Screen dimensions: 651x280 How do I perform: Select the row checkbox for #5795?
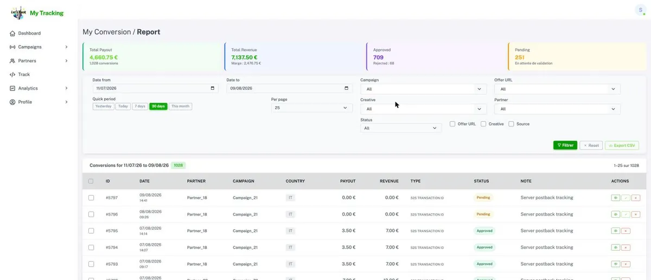pyautogui.click(x=91, y=231)
